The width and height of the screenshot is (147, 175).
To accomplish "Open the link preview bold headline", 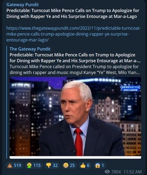I will (x=75, y=58).
